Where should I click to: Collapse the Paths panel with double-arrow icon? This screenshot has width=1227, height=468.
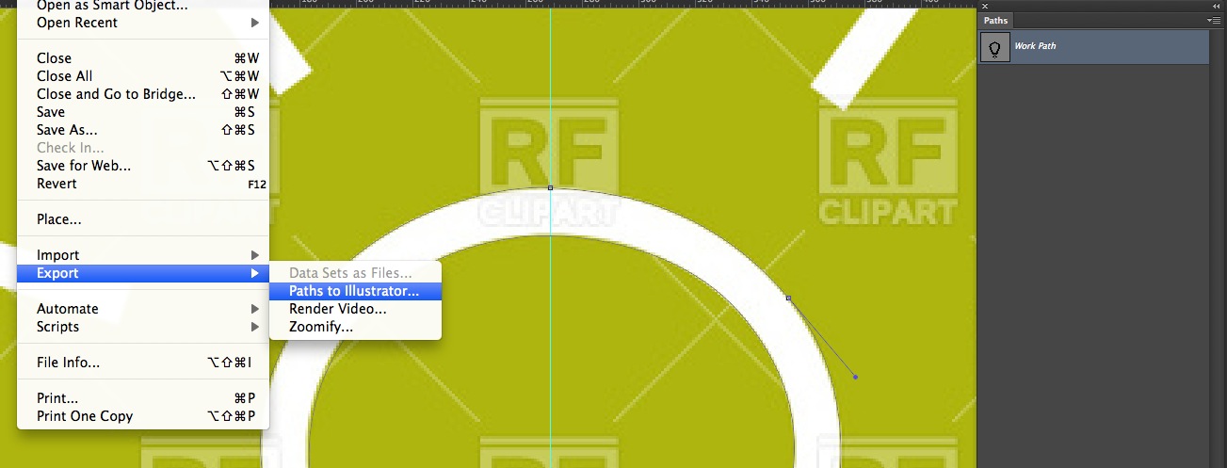[x=1217, y=6]
